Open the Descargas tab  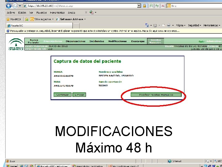[x=138, y=41]
